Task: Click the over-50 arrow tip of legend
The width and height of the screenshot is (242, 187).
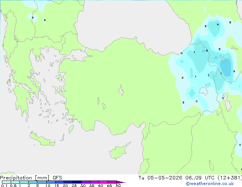Action: pos(121,182)
